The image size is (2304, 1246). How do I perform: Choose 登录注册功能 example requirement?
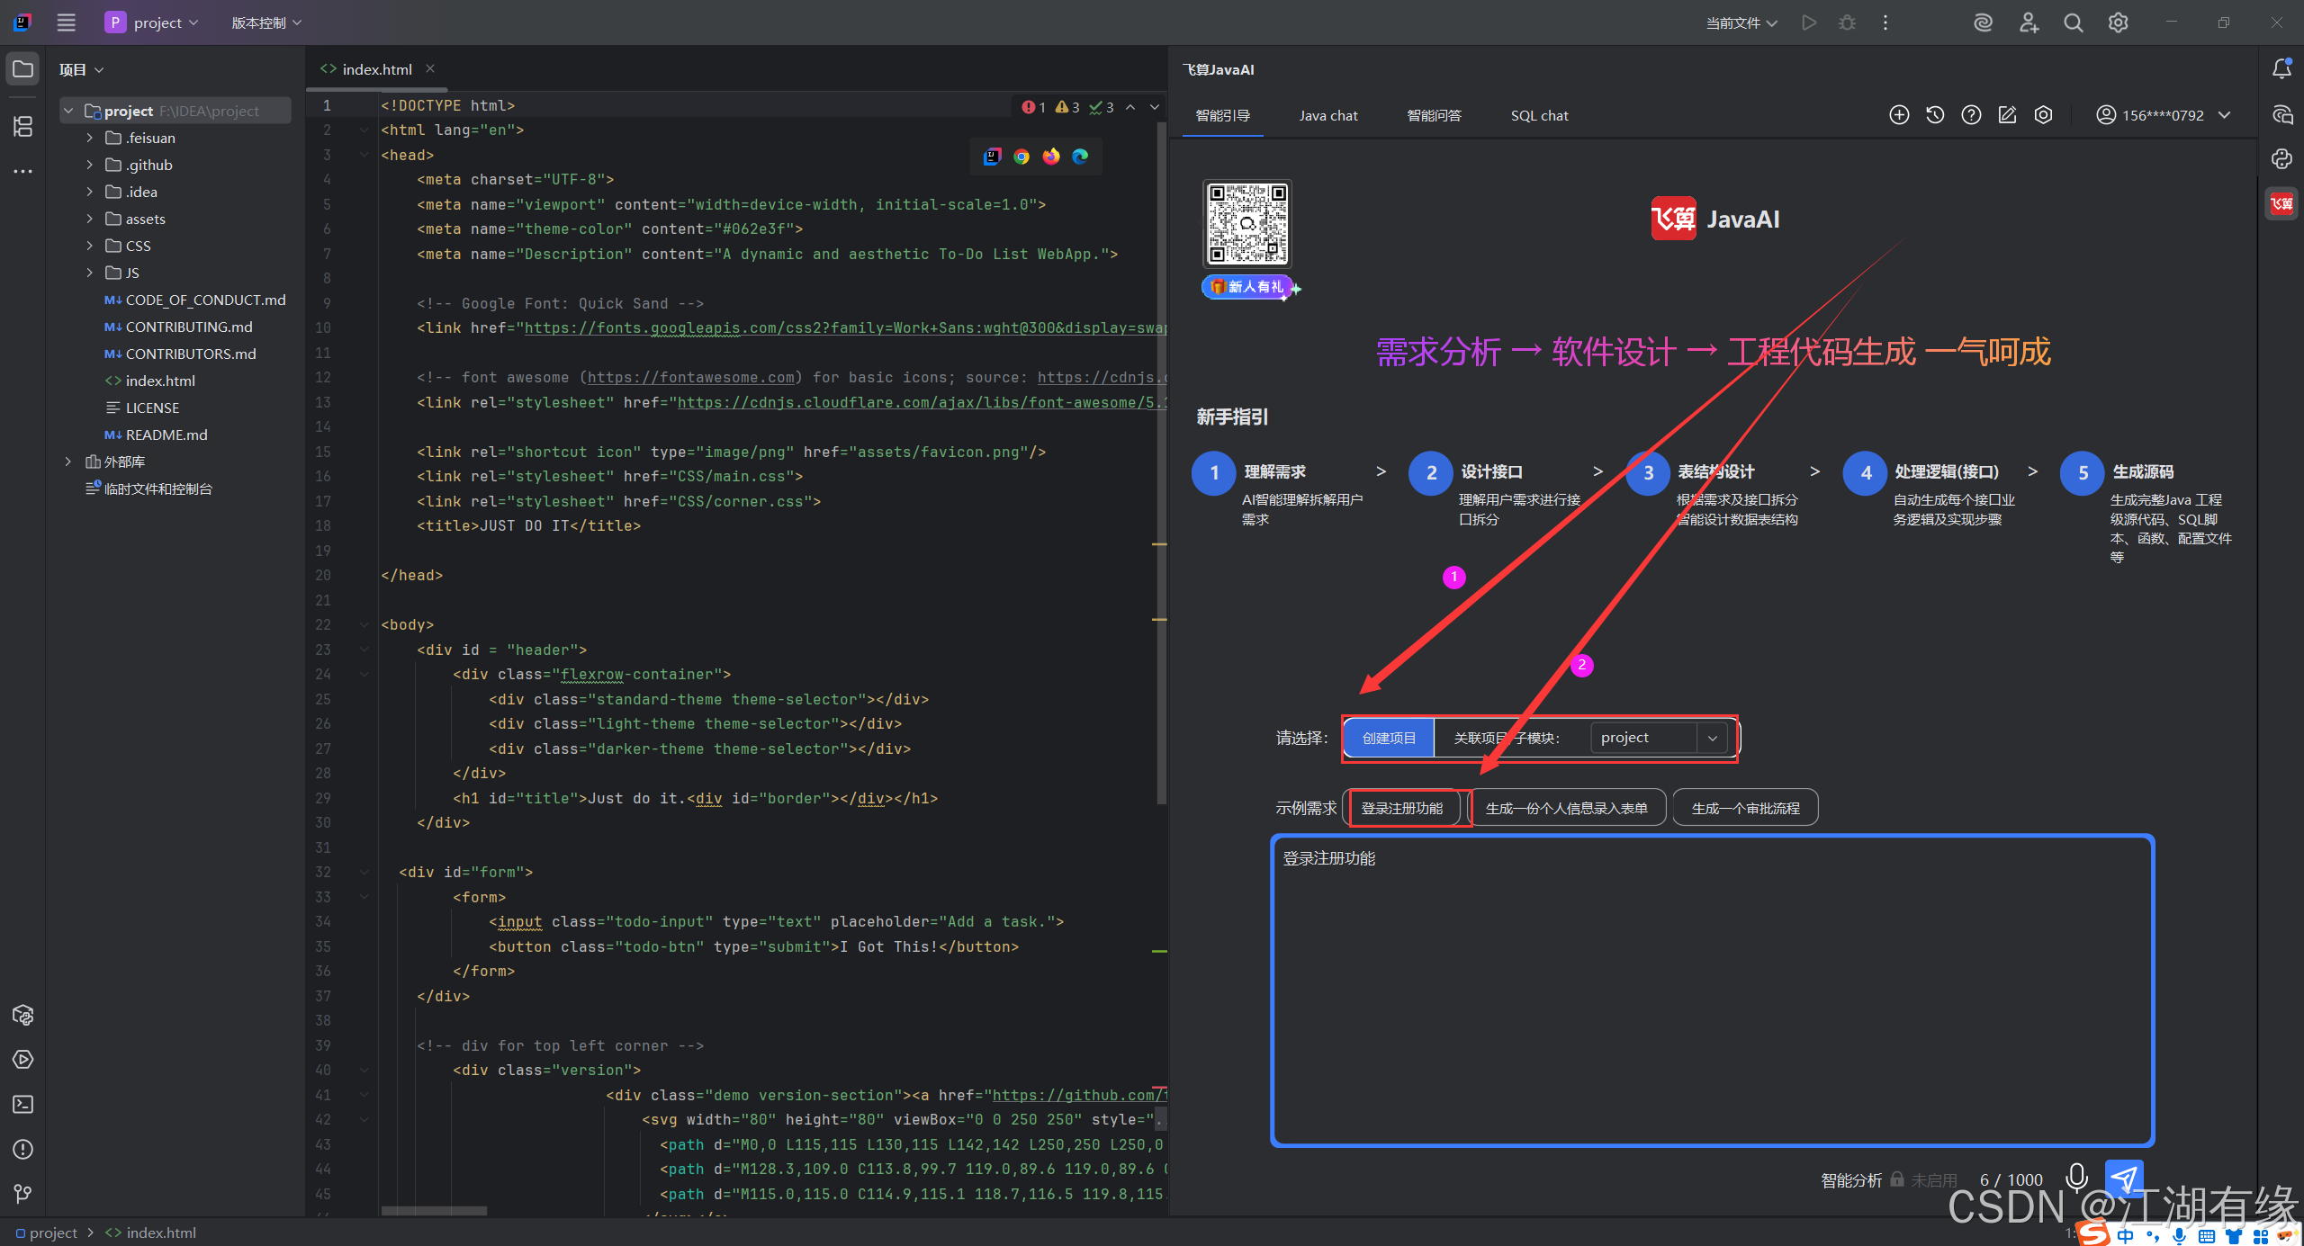tap(1402, 808)
